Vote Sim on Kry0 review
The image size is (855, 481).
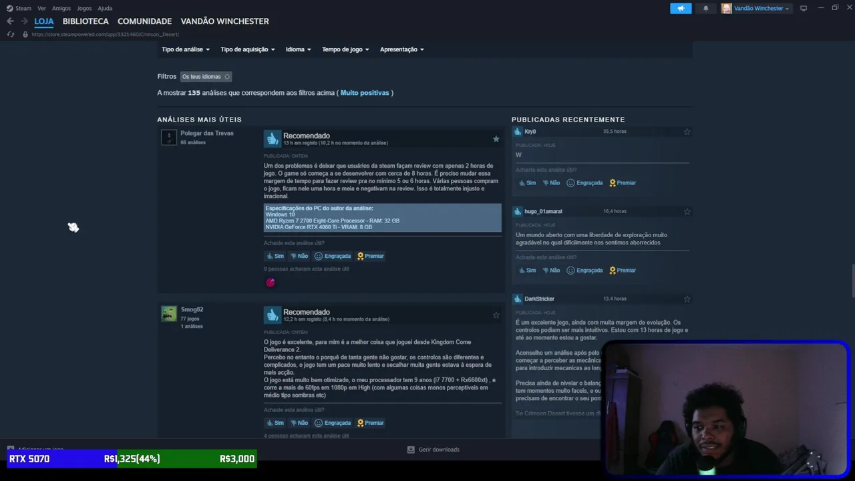click(527, 183)
